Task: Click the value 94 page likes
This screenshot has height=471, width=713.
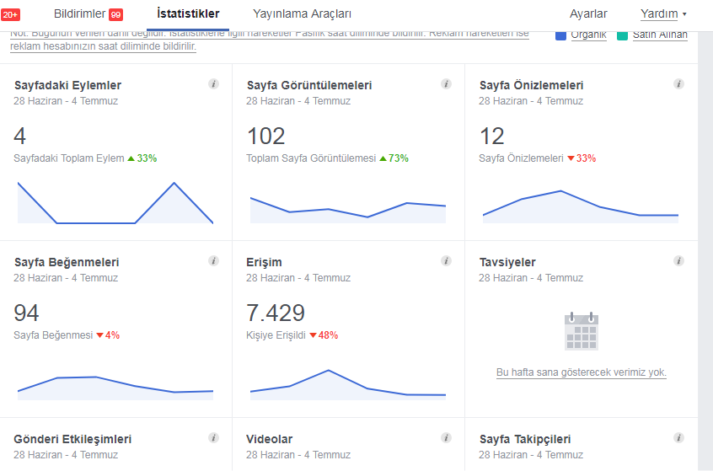Action: (26, 313)
